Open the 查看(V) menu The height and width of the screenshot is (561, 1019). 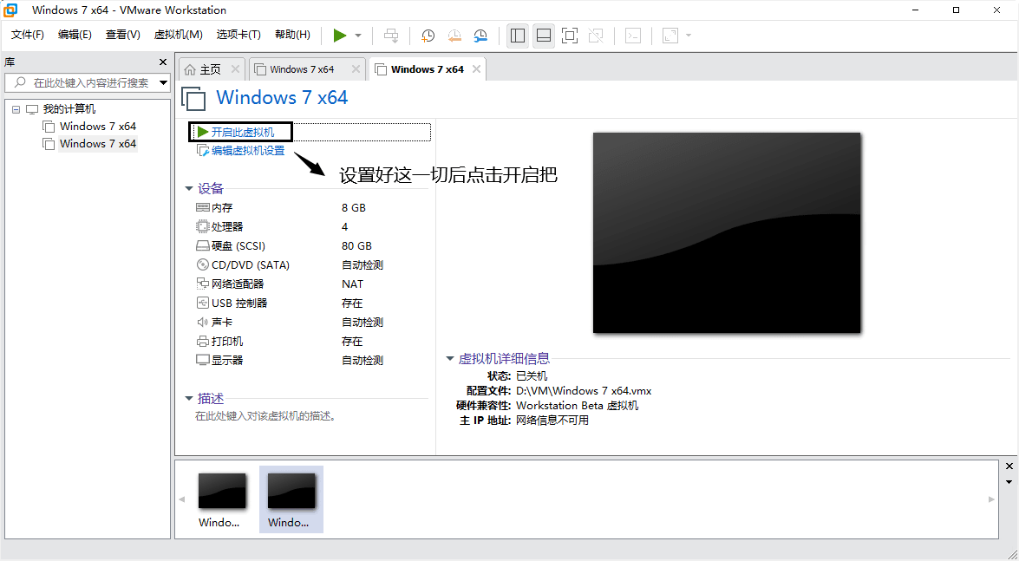[123, 35]
